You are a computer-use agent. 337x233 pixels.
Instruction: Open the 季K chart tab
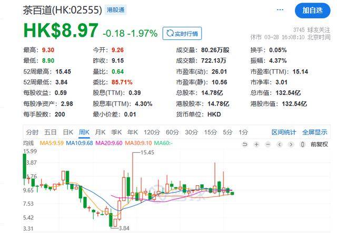pos(116,132)
